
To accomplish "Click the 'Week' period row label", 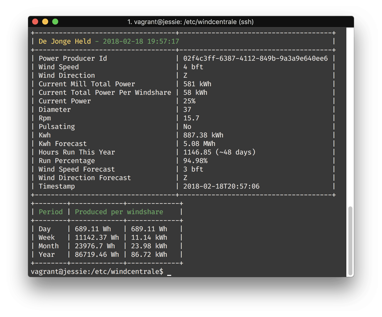I will pos(47,237).
